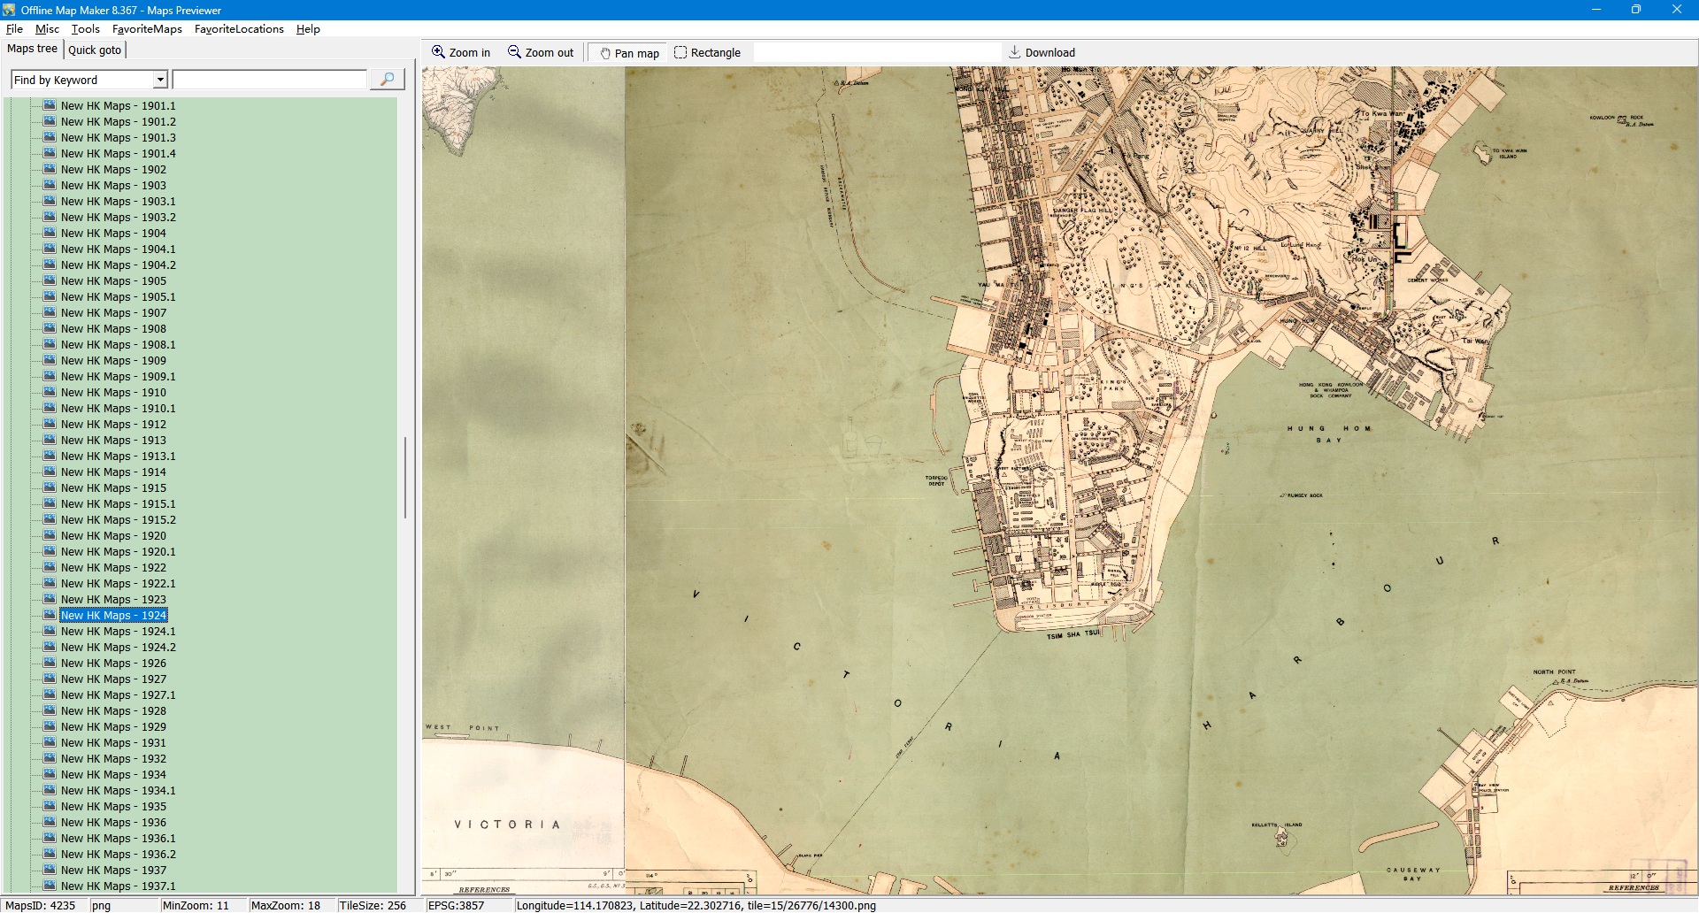Switch to the Quick goto tab
The image size is (1699, 913).
coord(95,50)
